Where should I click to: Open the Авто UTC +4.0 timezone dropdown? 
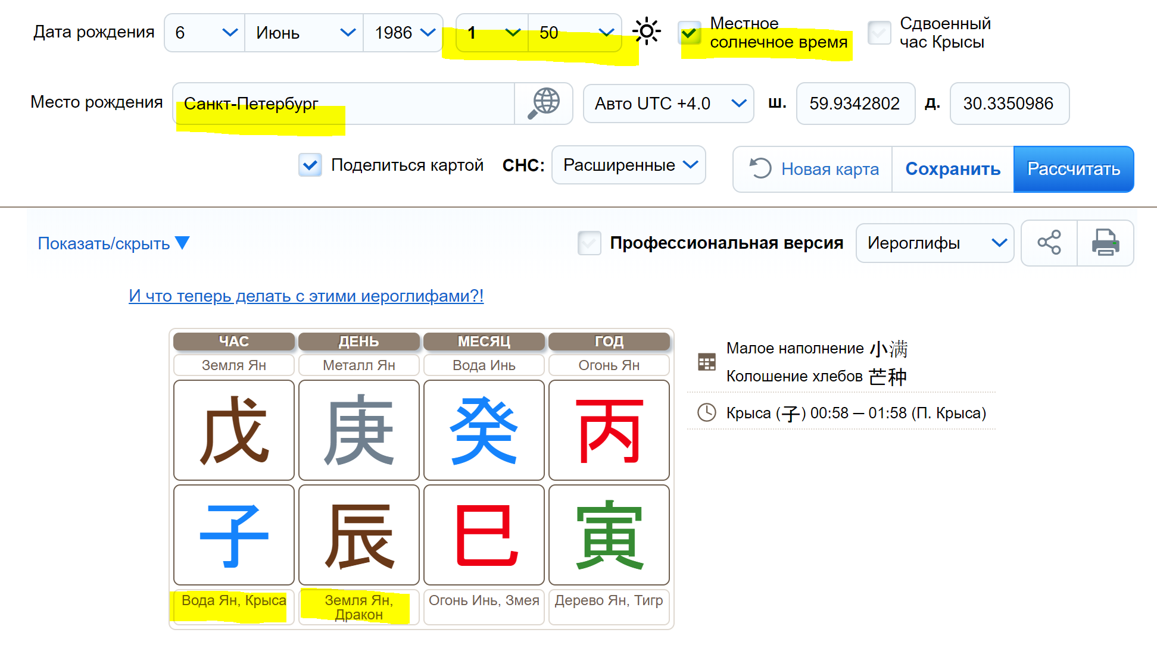point(668,104)
